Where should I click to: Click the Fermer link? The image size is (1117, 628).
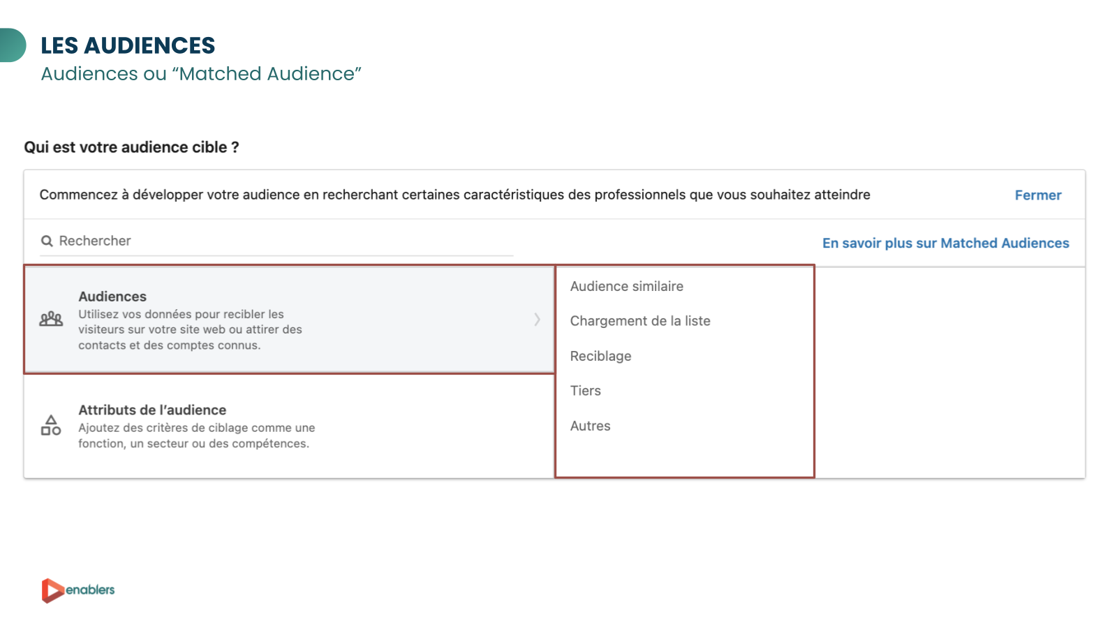click(x=1037, y=195)
